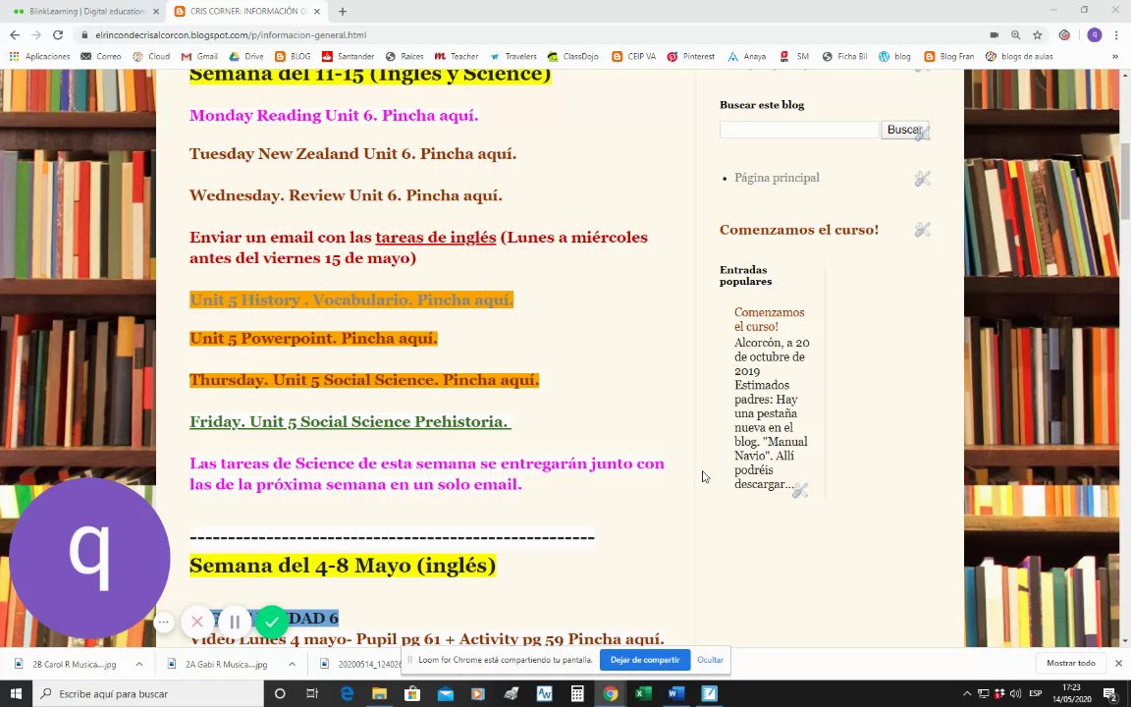This screenshot has height=707, width=1131.
Task: Click the address bar URL
Action: [x=231, y=34]
